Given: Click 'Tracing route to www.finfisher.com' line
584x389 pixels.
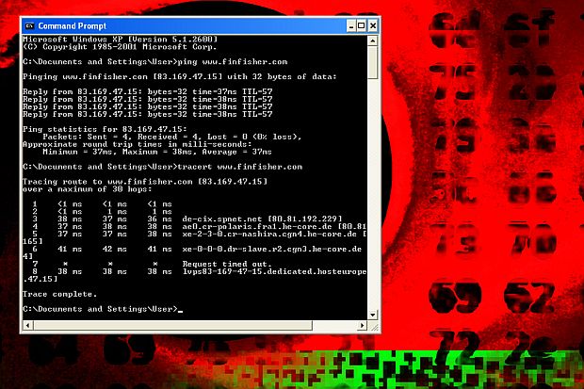Looking at the screenshot, I should point(145,182).
